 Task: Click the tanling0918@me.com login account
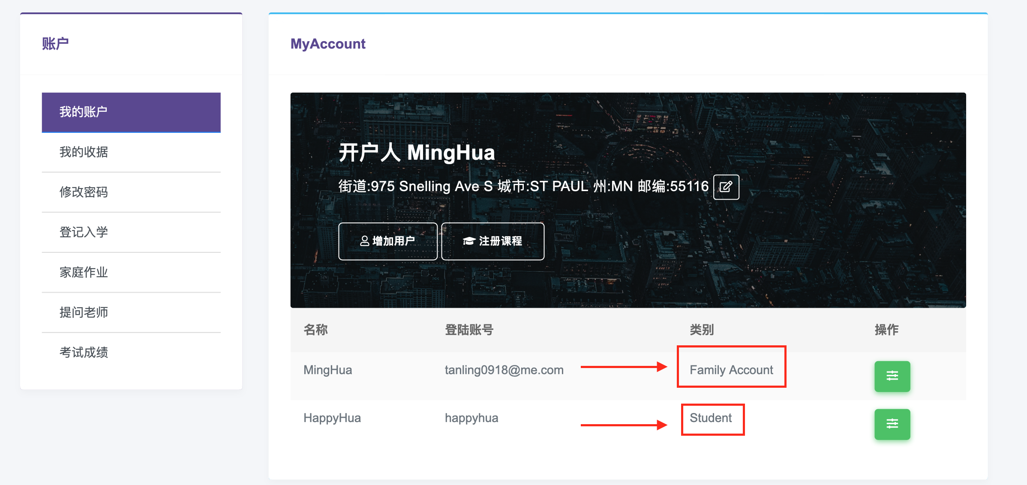click(x=504, y=370)
